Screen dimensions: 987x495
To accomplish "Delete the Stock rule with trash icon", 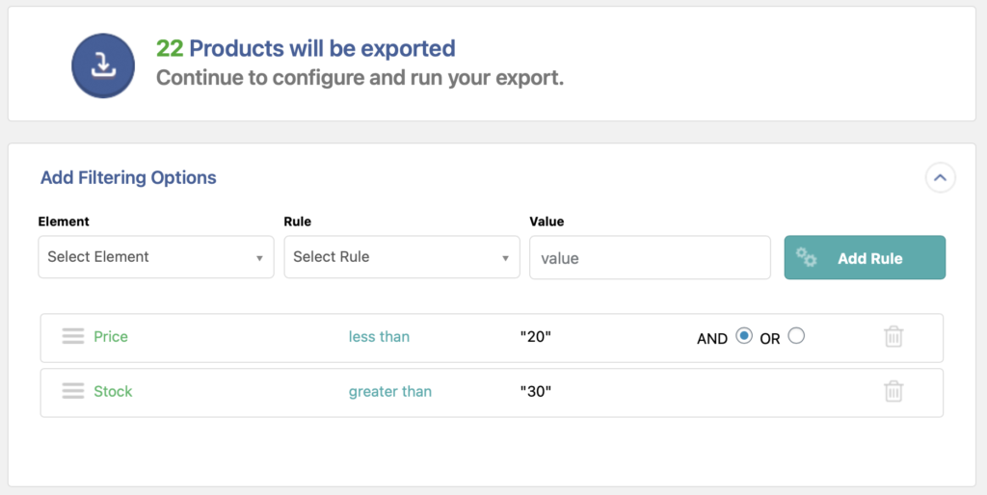I will click(894, 391).
